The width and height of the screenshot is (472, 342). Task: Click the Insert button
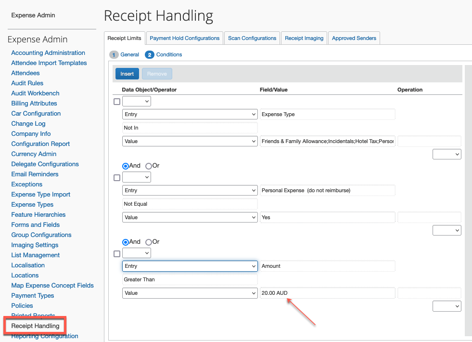(127, 74)
